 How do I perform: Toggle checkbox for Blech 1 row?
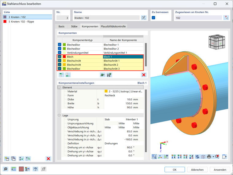pos(59,56)
